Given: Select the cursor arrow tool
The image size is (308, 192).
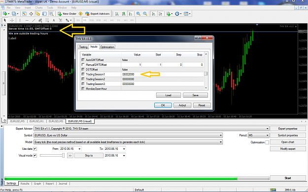Looking at the screenshot, I should [5, 20].
